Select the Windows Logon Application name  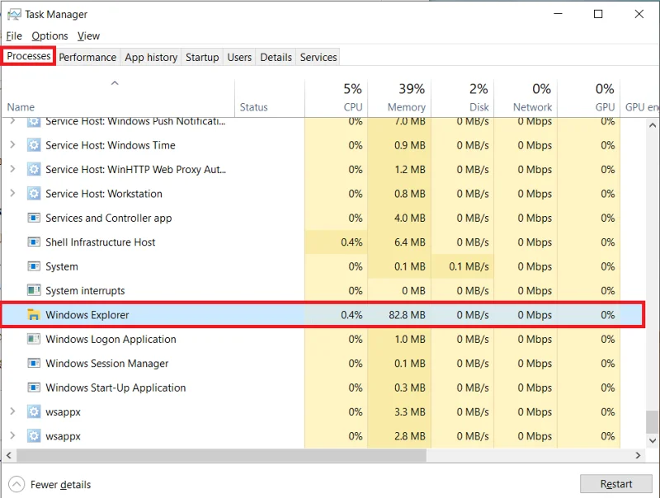pyautogui.click(x=111, y=339)
